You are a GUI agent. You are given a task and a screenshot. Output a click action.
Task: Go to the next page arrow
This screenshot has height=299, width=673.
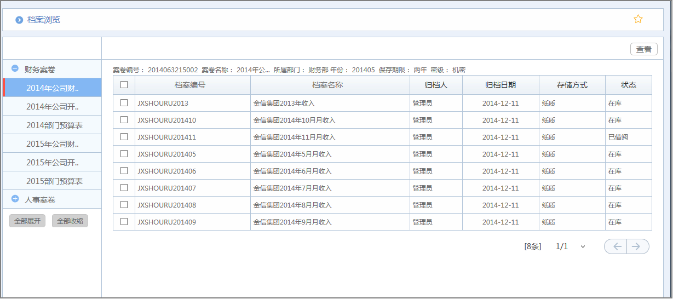pyautogui.click(x=637, y=246)
